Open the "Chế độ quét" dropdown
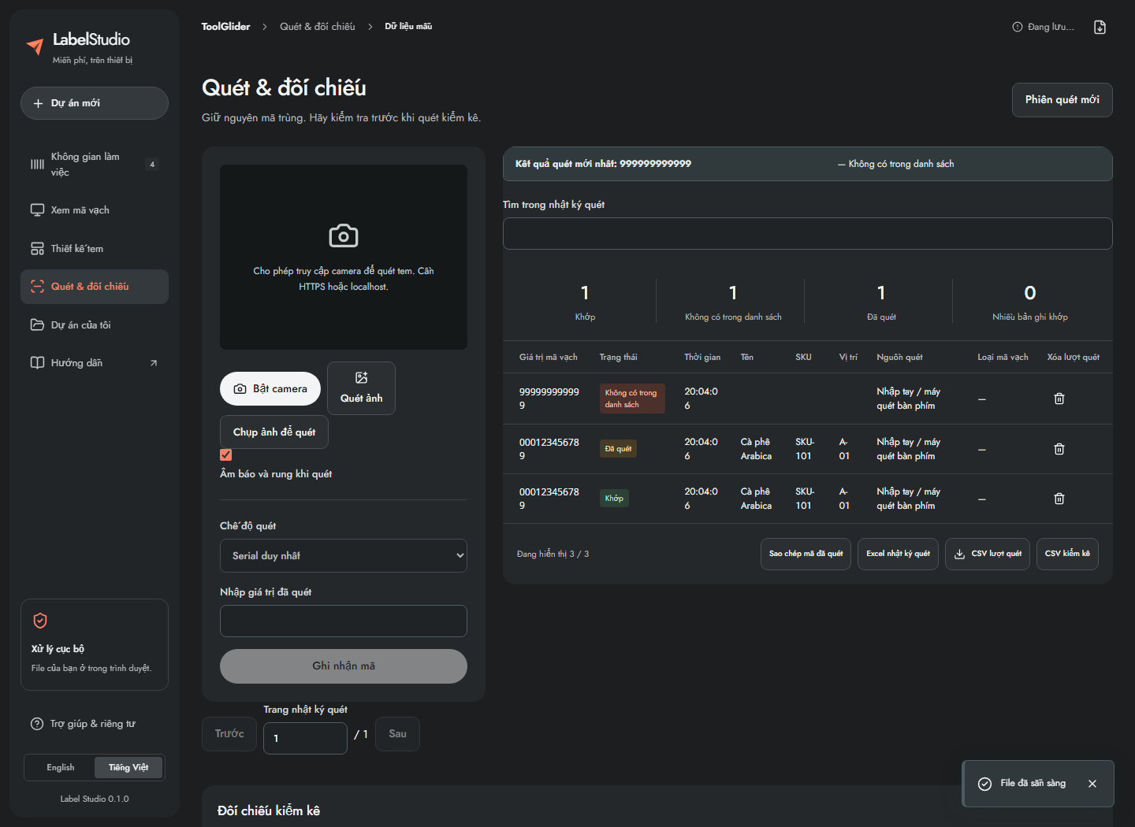This screenshot has width=1135, height=827. pyautogui.click(x=344, y=555)
